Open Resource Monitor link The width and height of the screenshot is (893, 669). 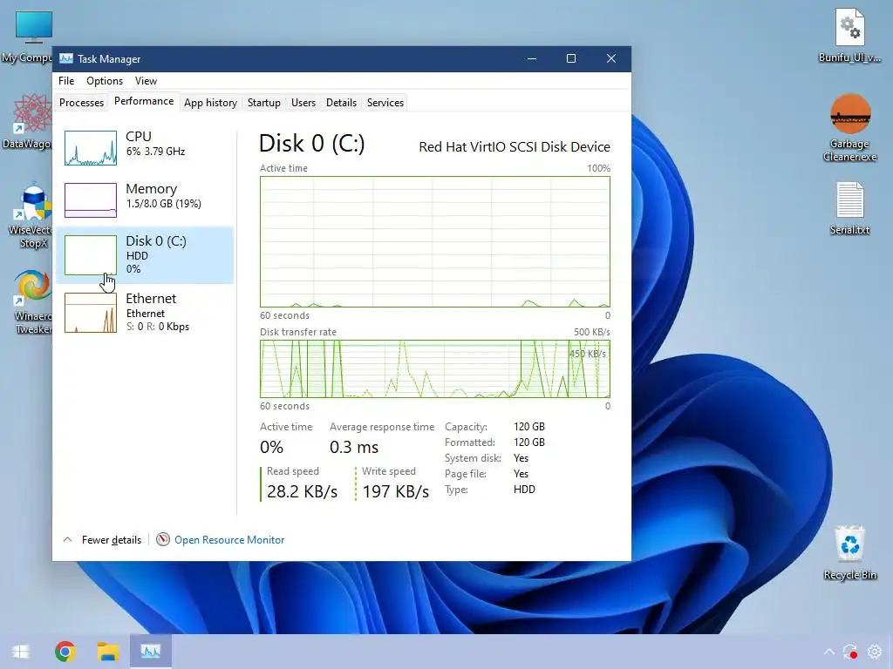pyautogui.click(x=229, y=540)
